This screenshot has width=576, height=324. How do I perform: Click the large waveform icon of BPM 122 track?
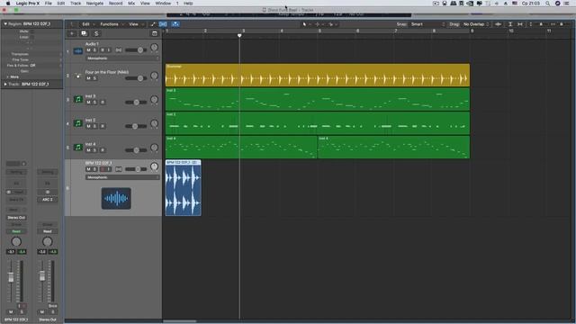116,198
